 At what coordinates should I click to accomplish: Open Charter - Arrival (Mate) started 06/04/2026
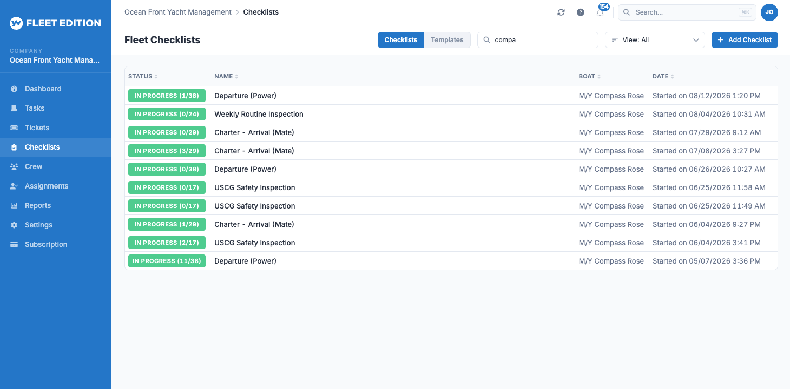point(254,224)
